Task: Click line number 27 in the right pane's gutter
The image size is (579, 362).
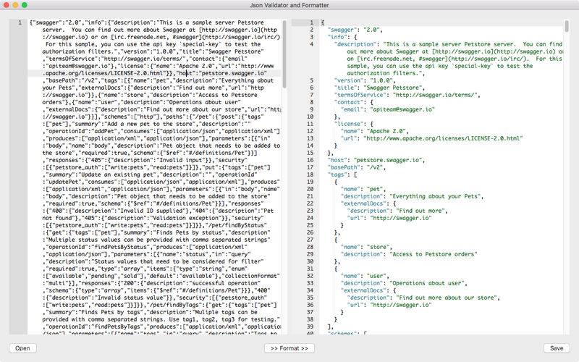Action: (x=310, y=240)
